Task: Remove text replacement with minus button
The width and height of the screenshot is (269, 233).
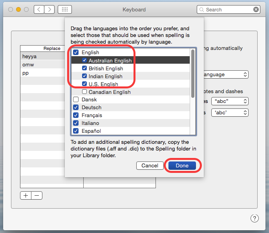Action: click(x=37, y=195)
